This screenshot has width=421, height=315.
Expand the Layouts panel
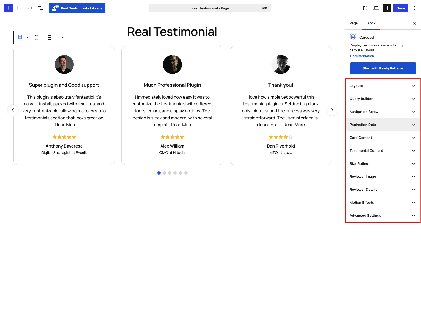coord(383,86)
